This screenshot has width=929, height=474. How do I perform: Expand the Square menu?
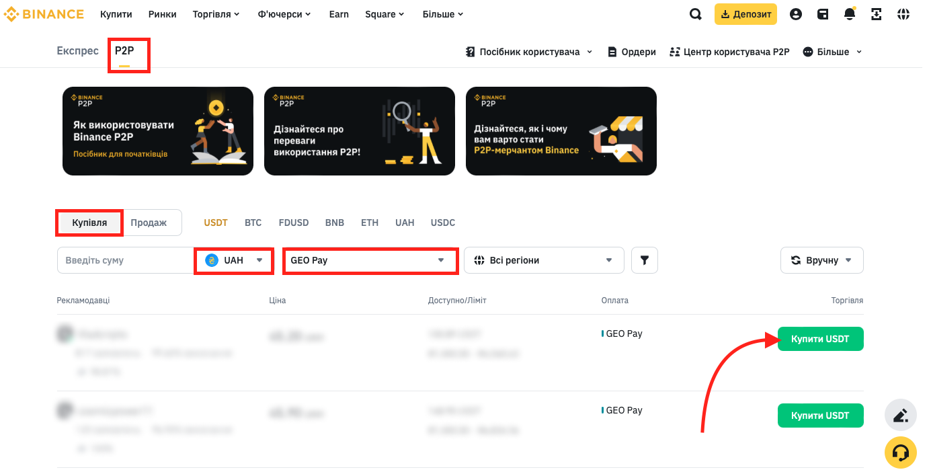pos(385,14)
